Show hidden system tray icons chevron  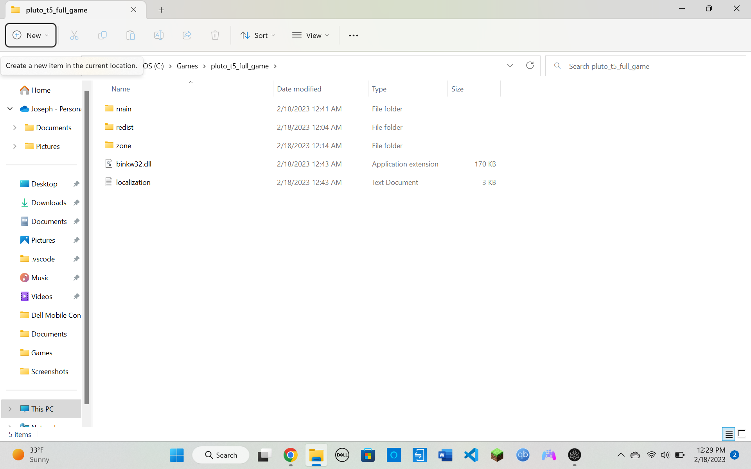621,455
